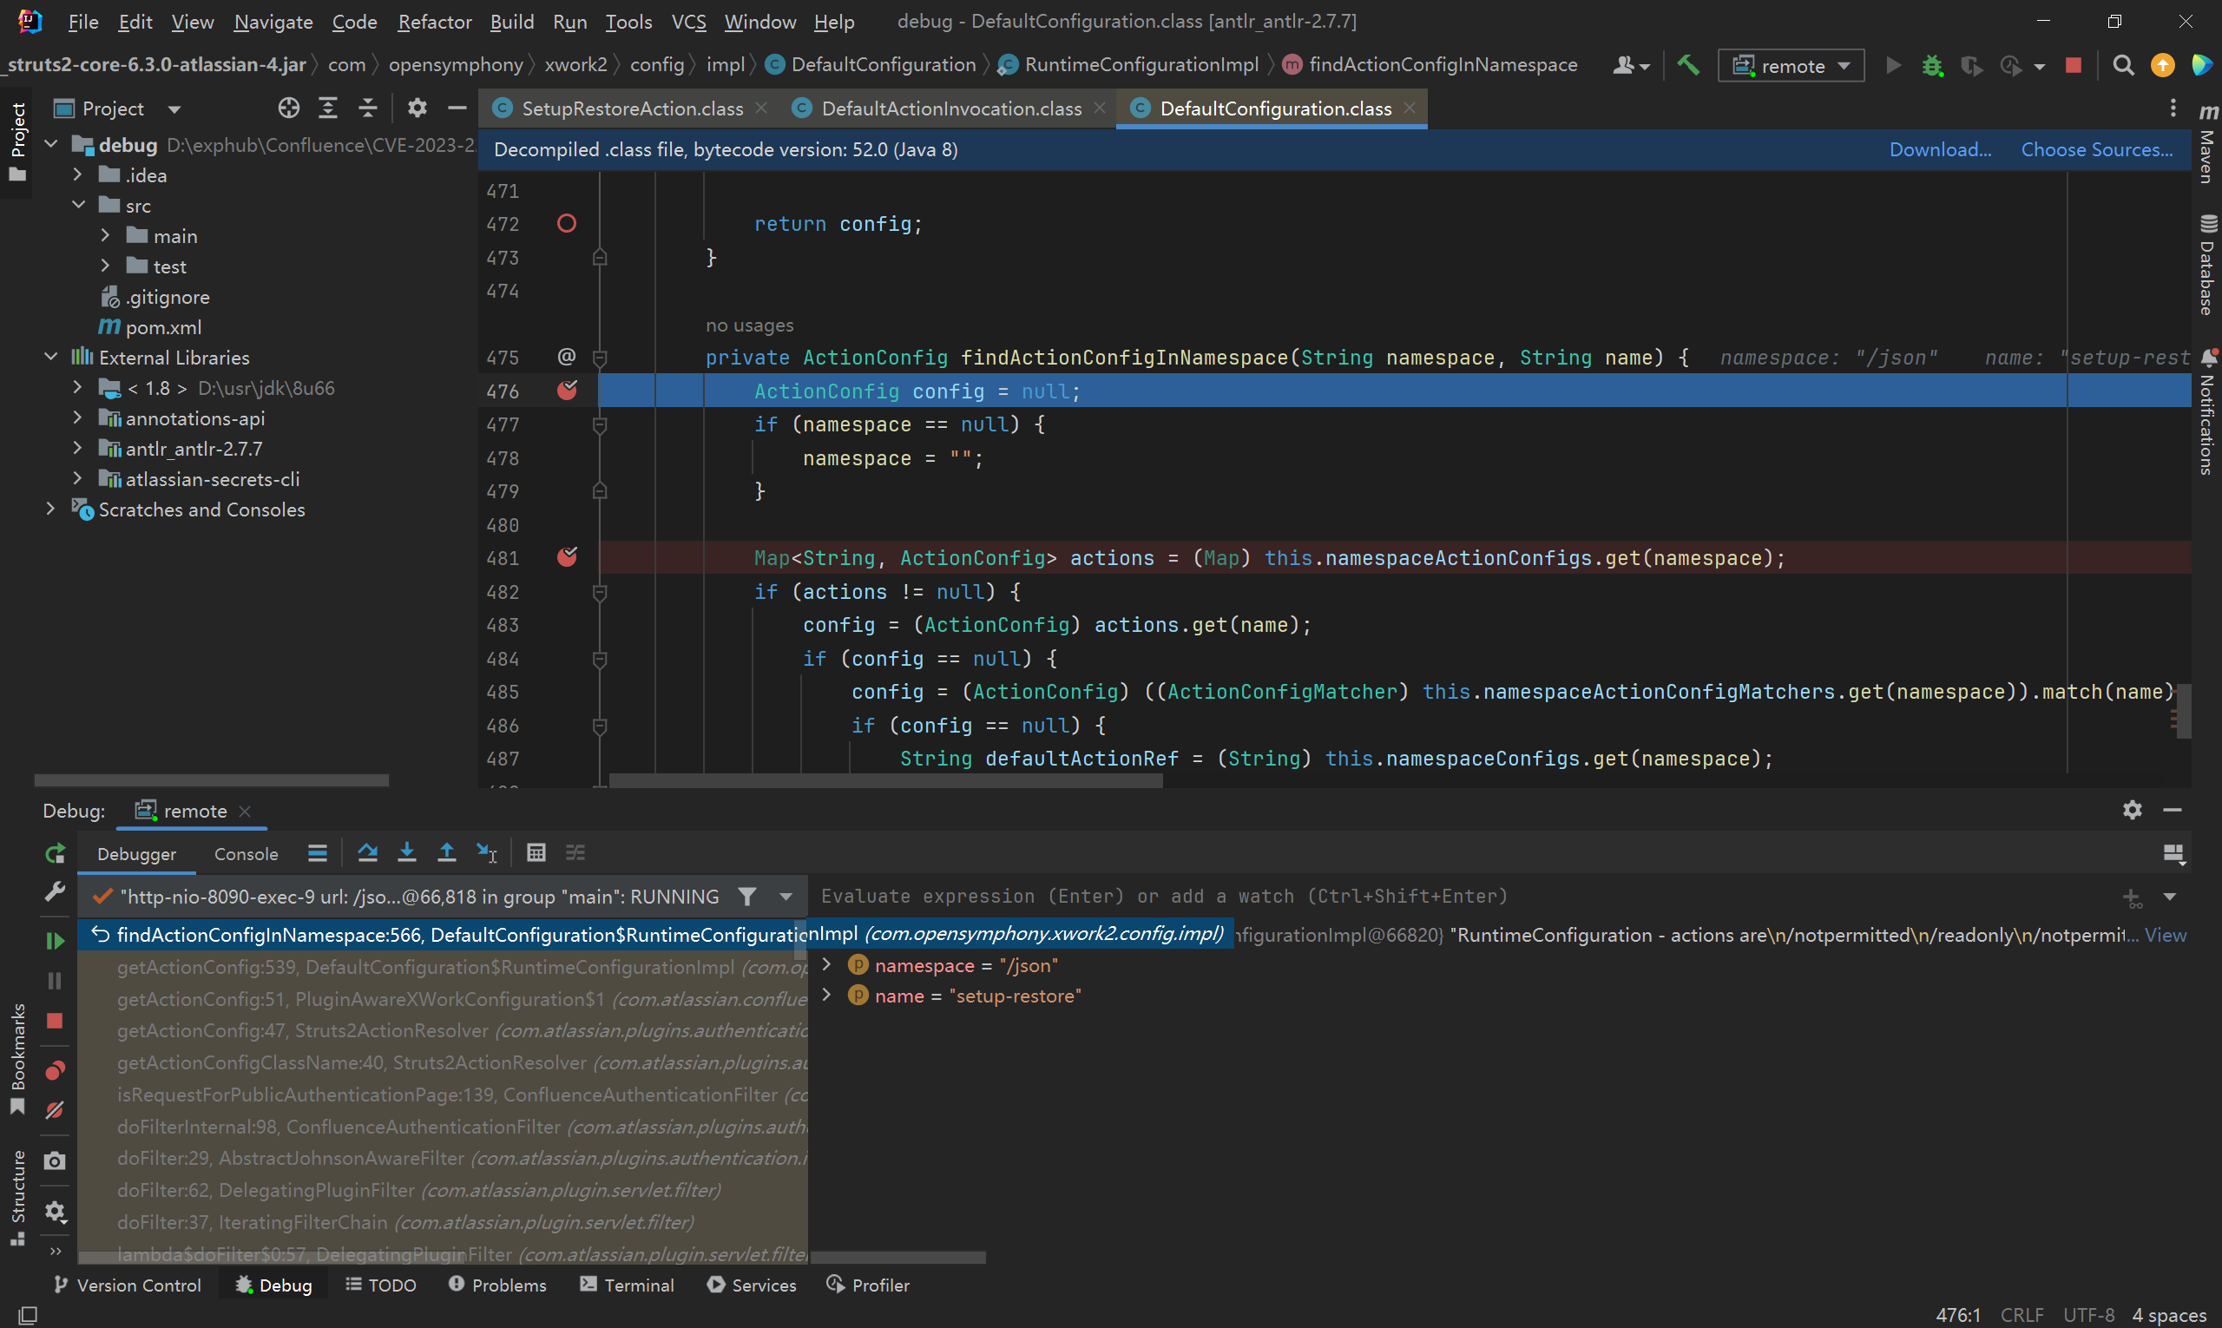Open the Terminal tool window tab
Screen dimensions: 2222x1328
[x=627, y=1285]
